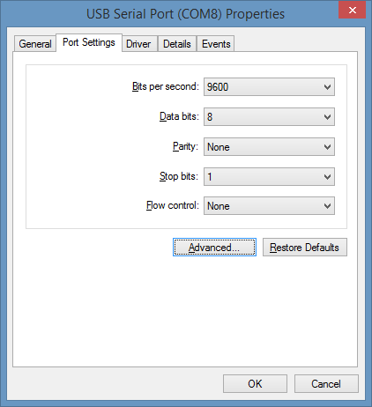Viewport: 372px width, 407px height.
Task: Click the chevron arrow beside Parity None
Action: pyautogui.click(x=327, y=147)
